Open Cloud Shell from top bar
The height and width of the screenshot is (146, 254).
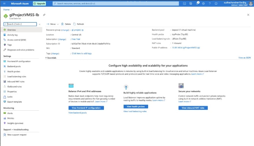(x=184, y=3)
